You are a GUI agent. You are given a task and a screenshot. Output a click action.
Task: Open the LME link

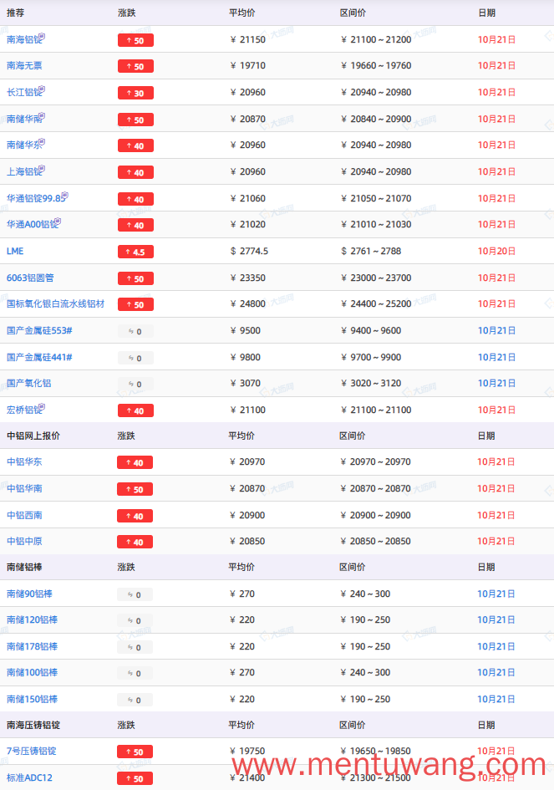(x=15, y=251)
